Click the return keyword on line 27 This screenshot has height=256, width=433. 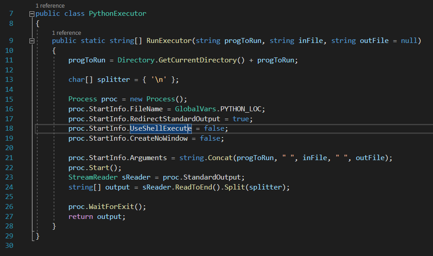[81, 217]
